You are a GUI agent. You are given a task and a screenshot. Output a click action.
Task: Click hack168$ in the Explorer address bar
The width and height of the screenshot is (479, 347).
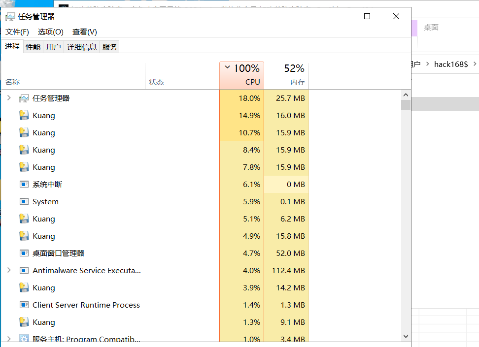click(x=451, y=64)
